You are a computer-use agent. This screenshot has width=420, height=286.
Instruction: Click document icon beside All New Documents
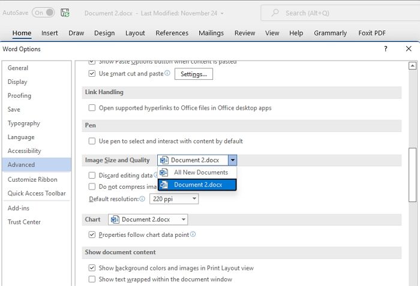pyautogui.click(x=164, y=173)
